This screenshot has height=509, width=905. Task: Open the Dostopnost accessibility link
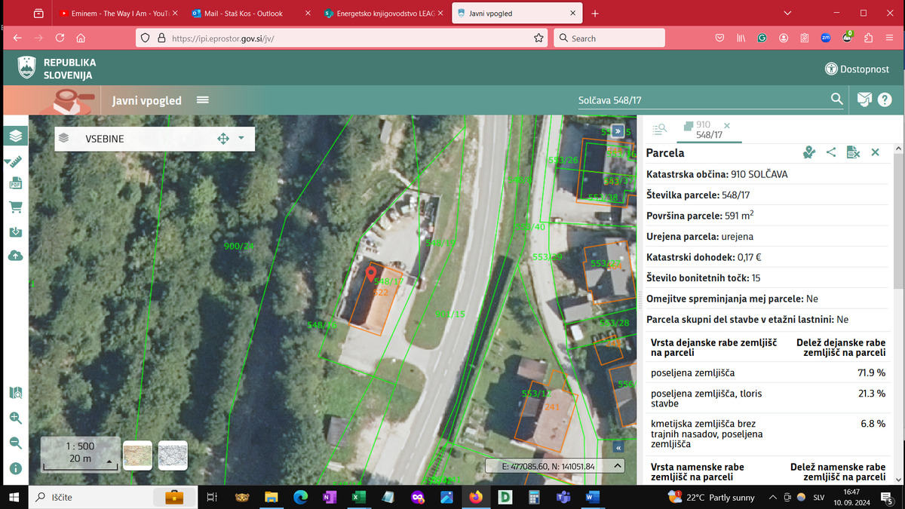tap(857, 69)
